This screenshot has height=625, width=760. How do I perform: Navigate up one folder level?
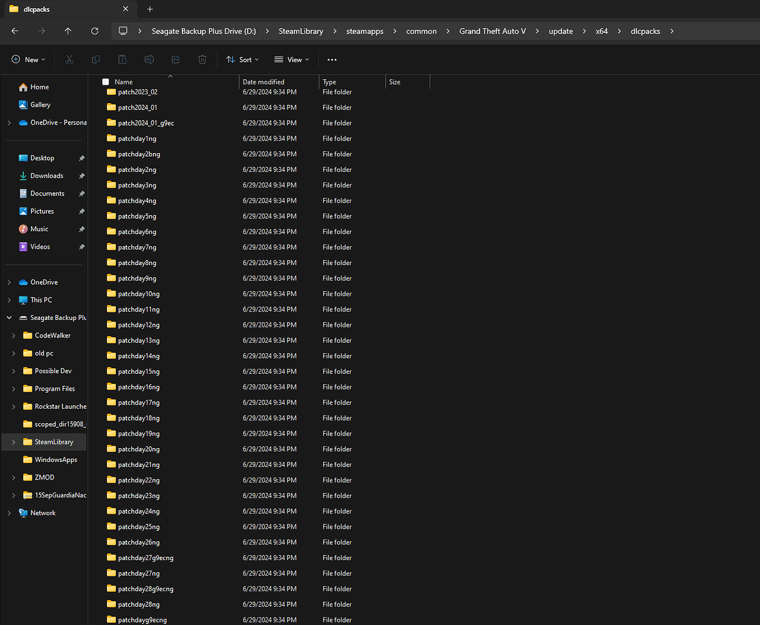(x=68, y=31)
